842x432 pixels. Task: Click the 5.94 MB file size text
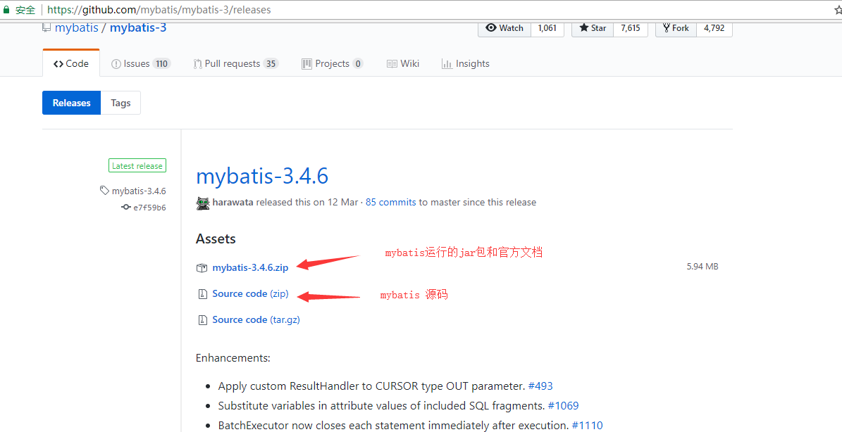702,267
